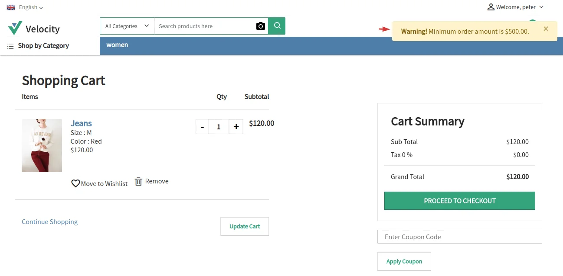Screen dimensions: 563x276
Task: Increase Jeans quantity with plus button
Action: (x=236, y=126)
